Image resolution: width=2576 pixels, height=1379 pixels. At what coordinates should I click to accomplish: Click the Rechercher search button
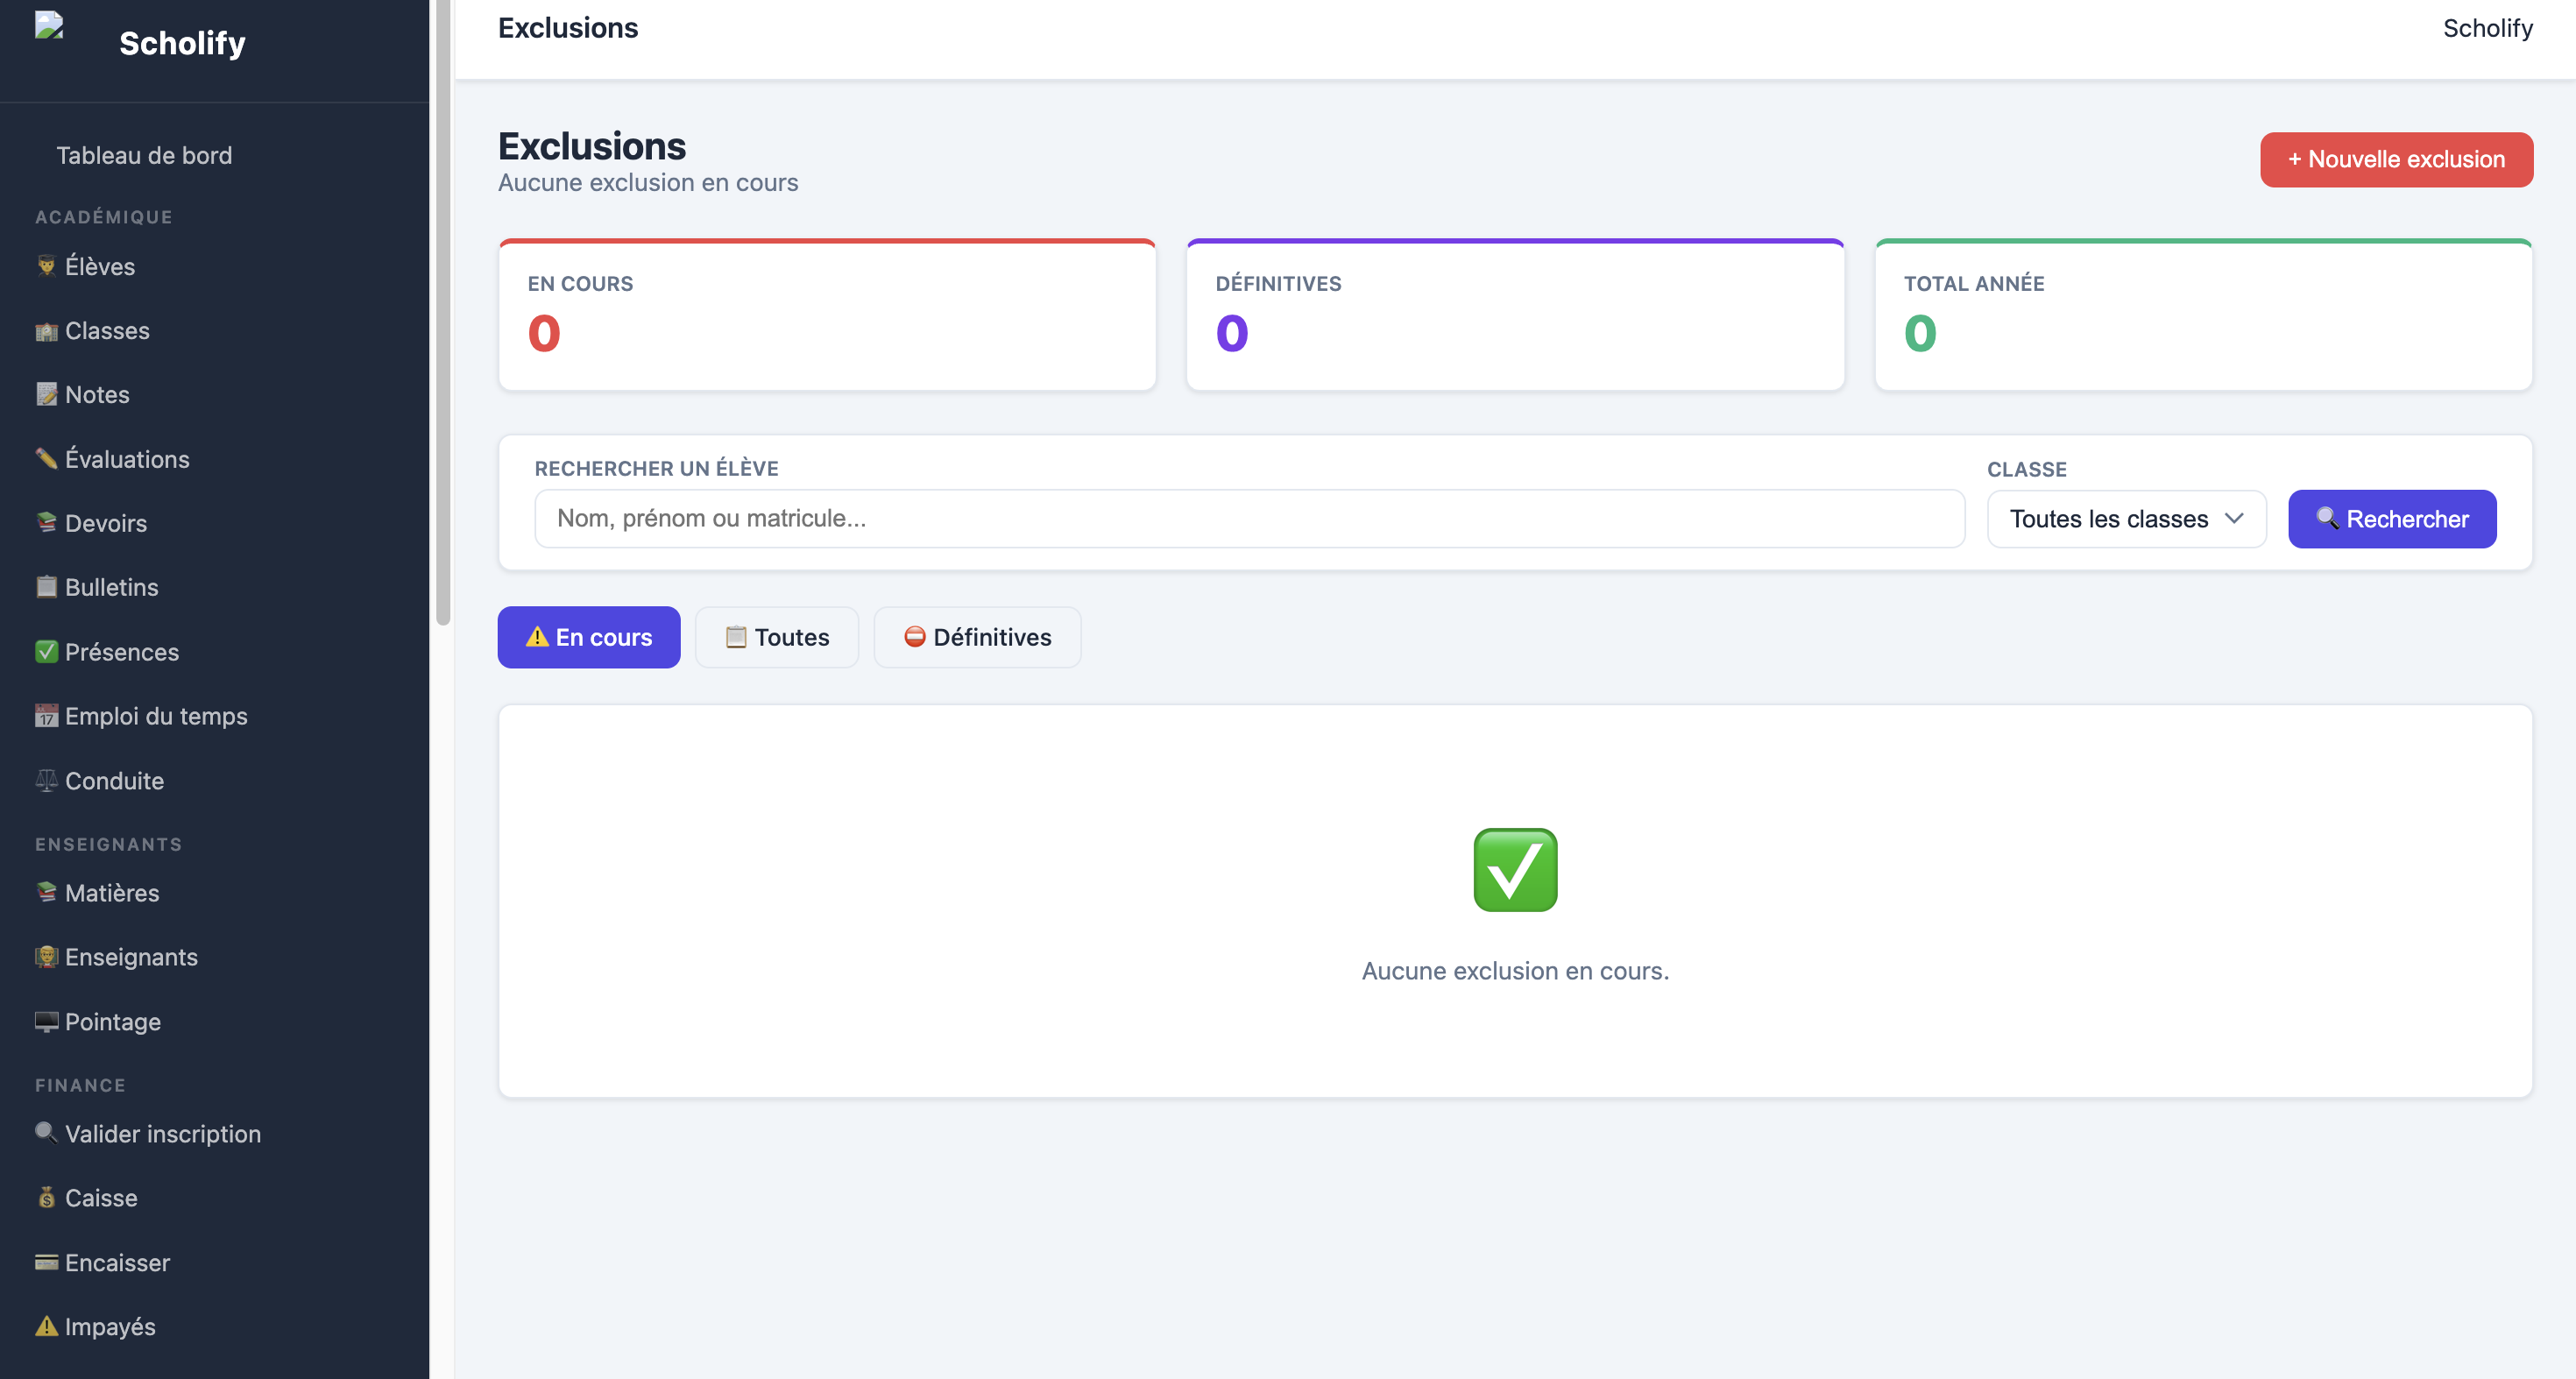tap(2392, 519)
